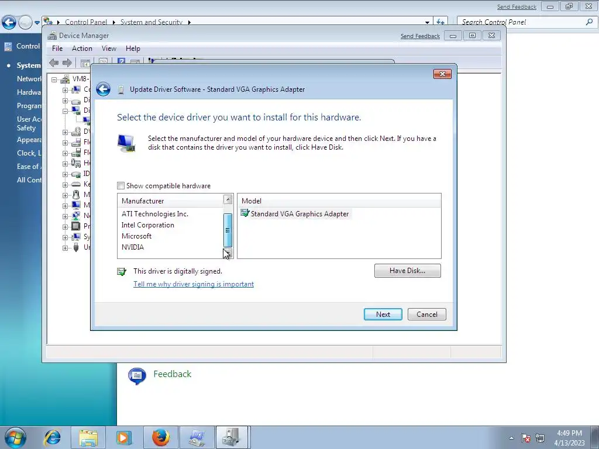The height and width of the screenshot is (449, 599).
Task: Open Action Center flag tray icon
Action: (526, 438)
